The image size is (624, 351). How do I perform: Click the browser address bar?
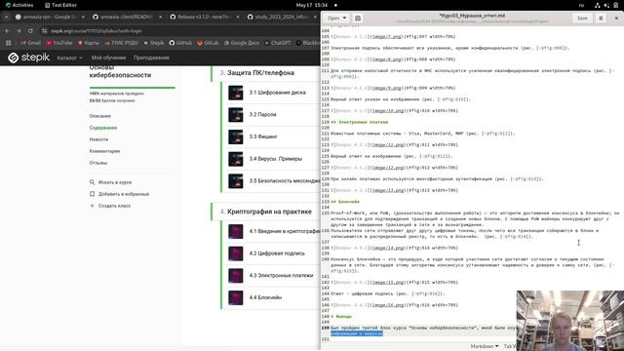[179, 30]
